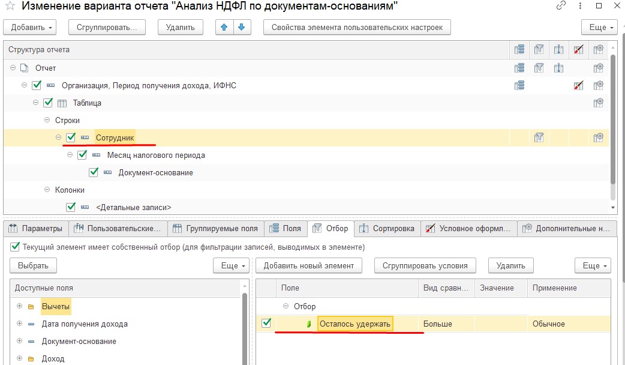
Task: Click Добавить новый элемент button
Action: coord(308,266)
